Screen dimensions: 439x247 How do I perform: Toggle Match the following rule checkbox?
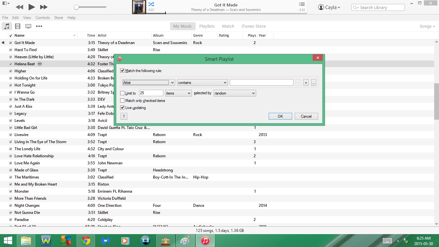coord(122,71)
